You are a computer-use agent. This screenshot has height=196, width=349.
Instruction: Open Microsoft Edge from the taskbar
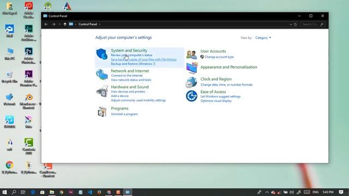pyautogui.click(x=33, y=192)
